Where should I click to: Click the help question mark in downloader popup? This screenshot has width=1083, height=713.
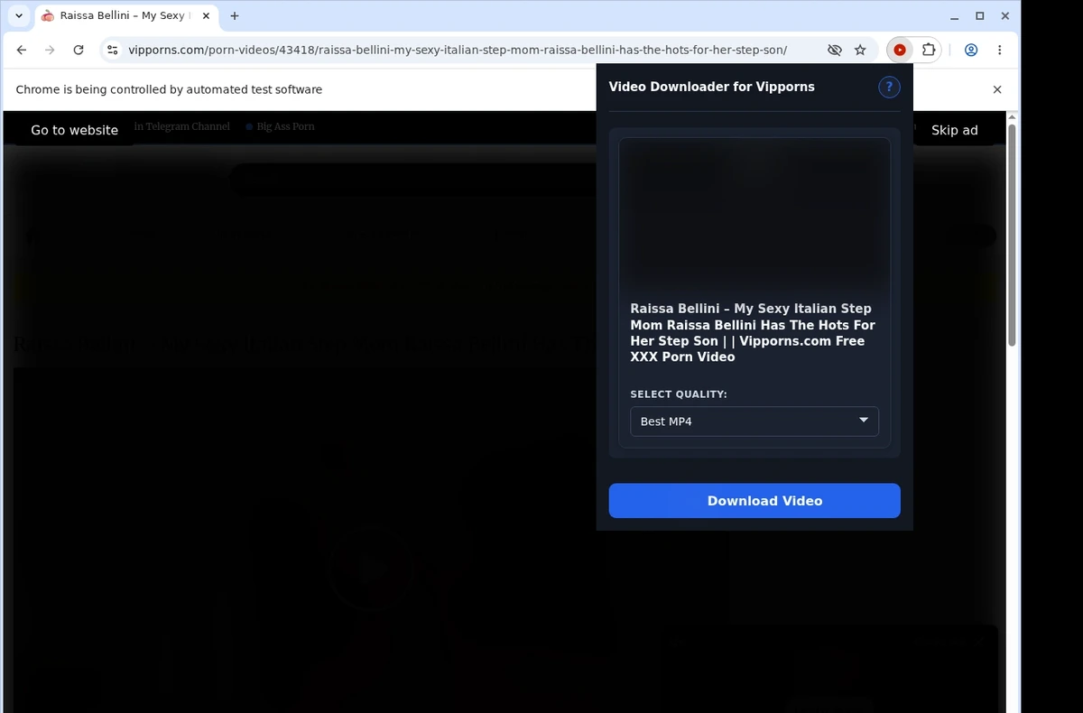point(889,87)
